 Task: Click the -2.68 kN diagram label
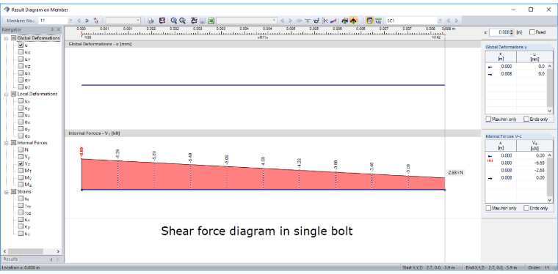(455, 173)
